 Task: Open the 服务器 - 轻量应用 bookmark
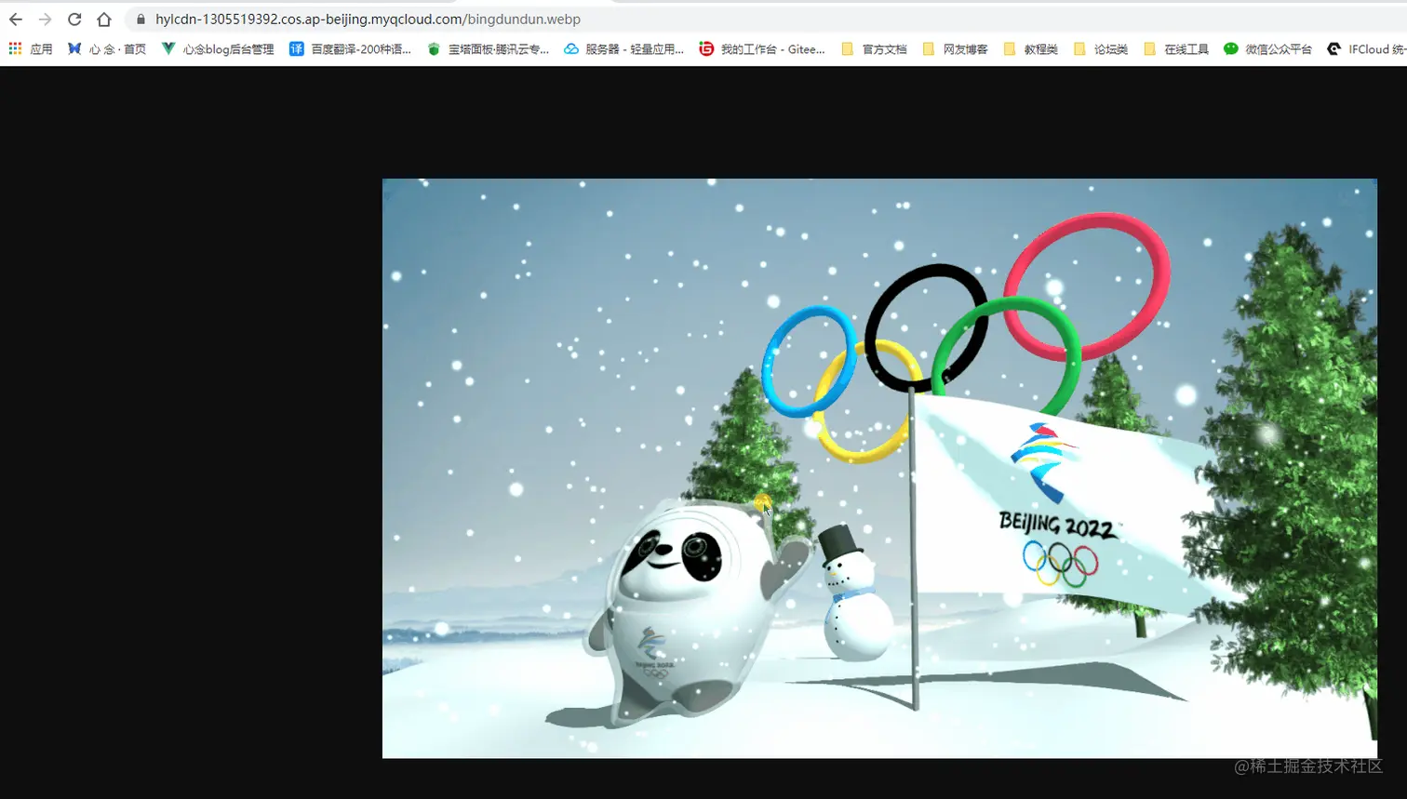[x=624, y=49]
